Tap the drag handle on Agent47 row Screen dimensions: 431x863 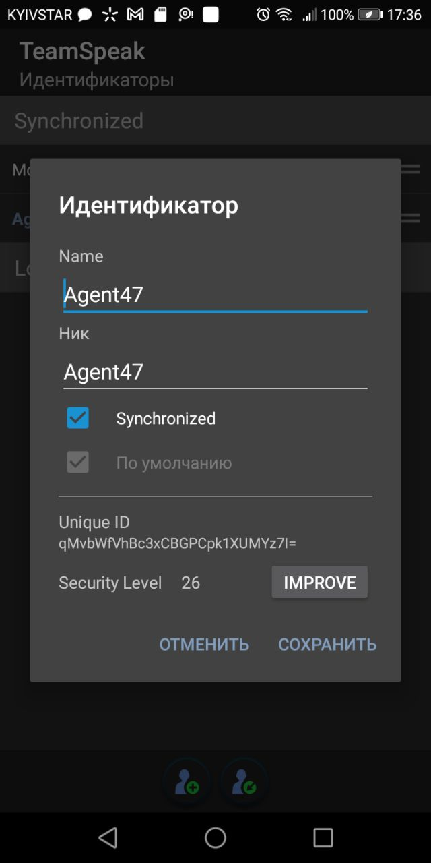[x=410, y=218]
